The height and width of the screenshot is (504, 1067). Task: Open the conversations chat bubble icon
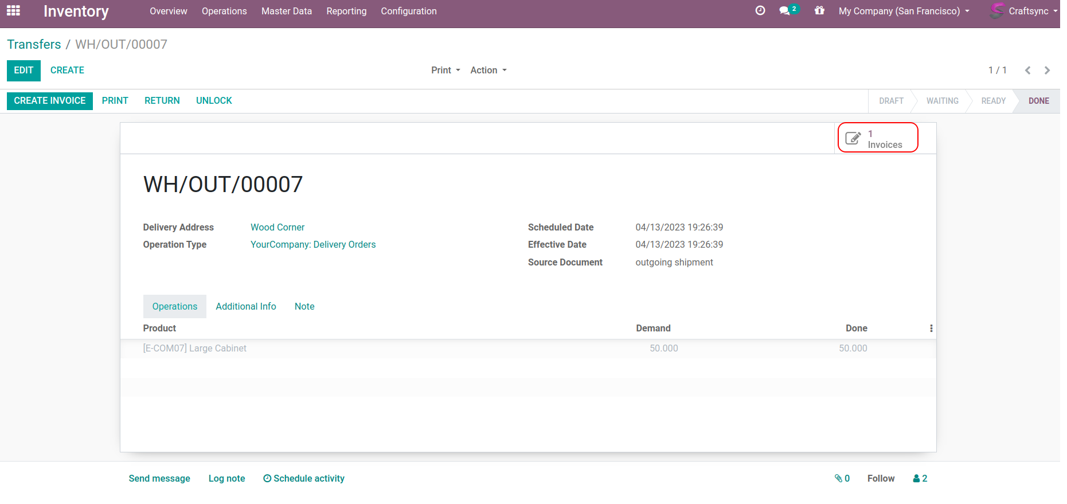tap(785, 11)
